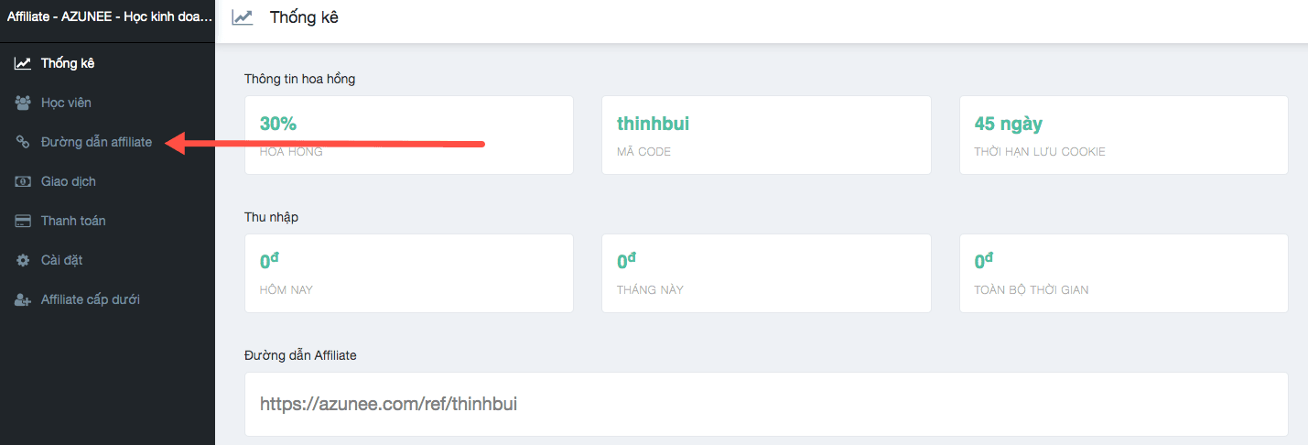This screenshot has height=445, width=1308.
Task: Click the chart icon in page header
Action: (243, 16)
